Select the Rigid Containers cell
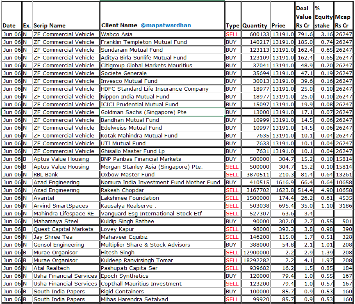This screenshot has width=355, height=304. point(162,292)
